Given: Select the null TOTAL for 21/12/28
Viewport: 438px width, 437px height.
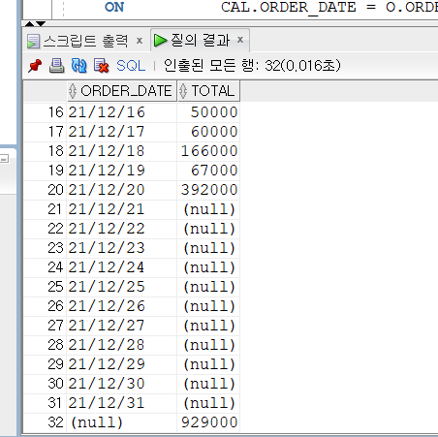Looking at the screenshot, I should click(208, 345).
